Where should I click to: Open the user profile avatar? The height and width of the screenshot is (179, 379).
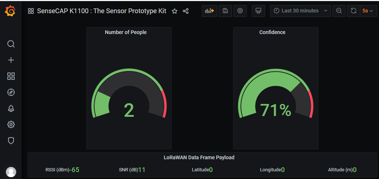tap(11, 172)
